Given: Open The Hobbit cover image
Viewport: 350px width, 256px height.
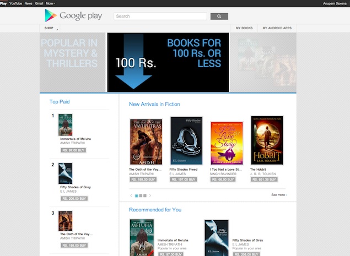Looking at the screenshot, I should (x=267, y=140).
